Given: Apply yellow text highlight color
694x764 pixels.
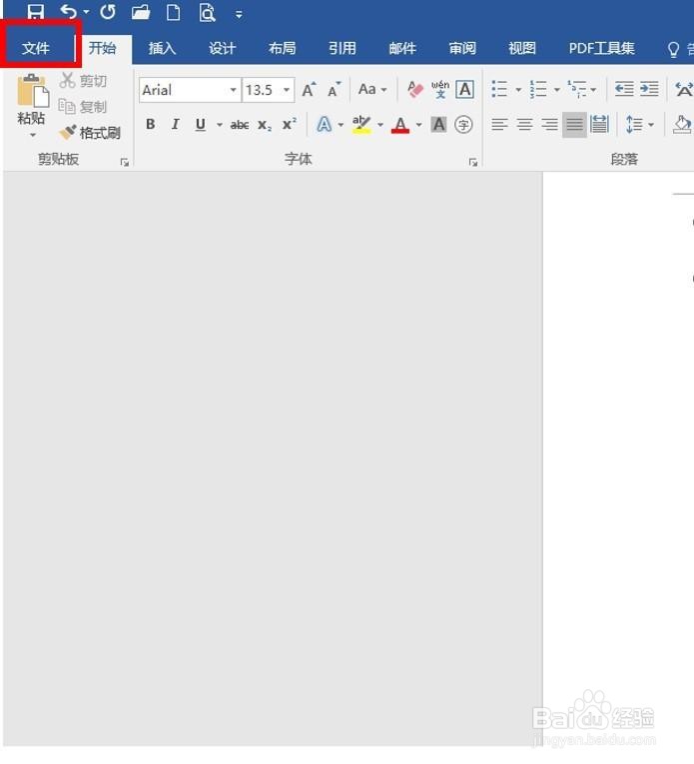Looking at the screenshot, I should (x=361, y=124).
